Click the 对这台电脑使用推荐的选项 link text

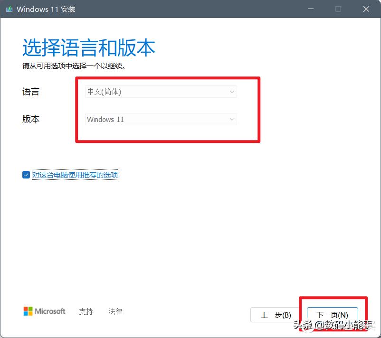(75, 175)
